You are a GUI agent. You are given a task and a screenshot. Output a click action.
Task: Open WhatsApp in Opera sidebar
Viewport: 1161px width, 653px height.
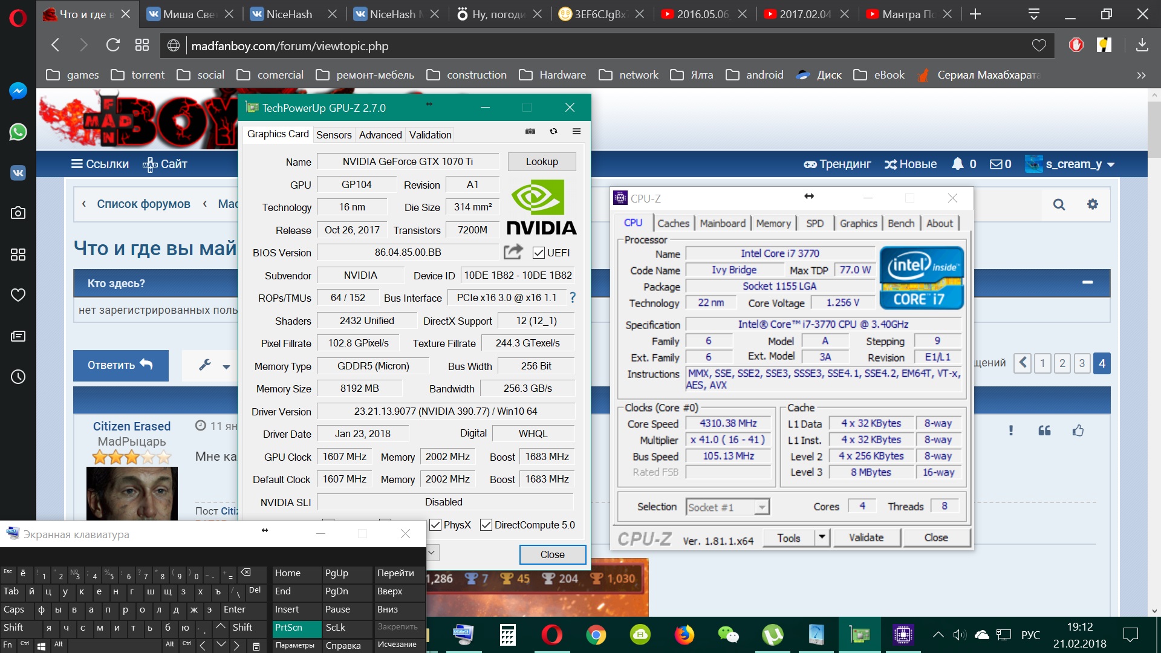[18, 132]
